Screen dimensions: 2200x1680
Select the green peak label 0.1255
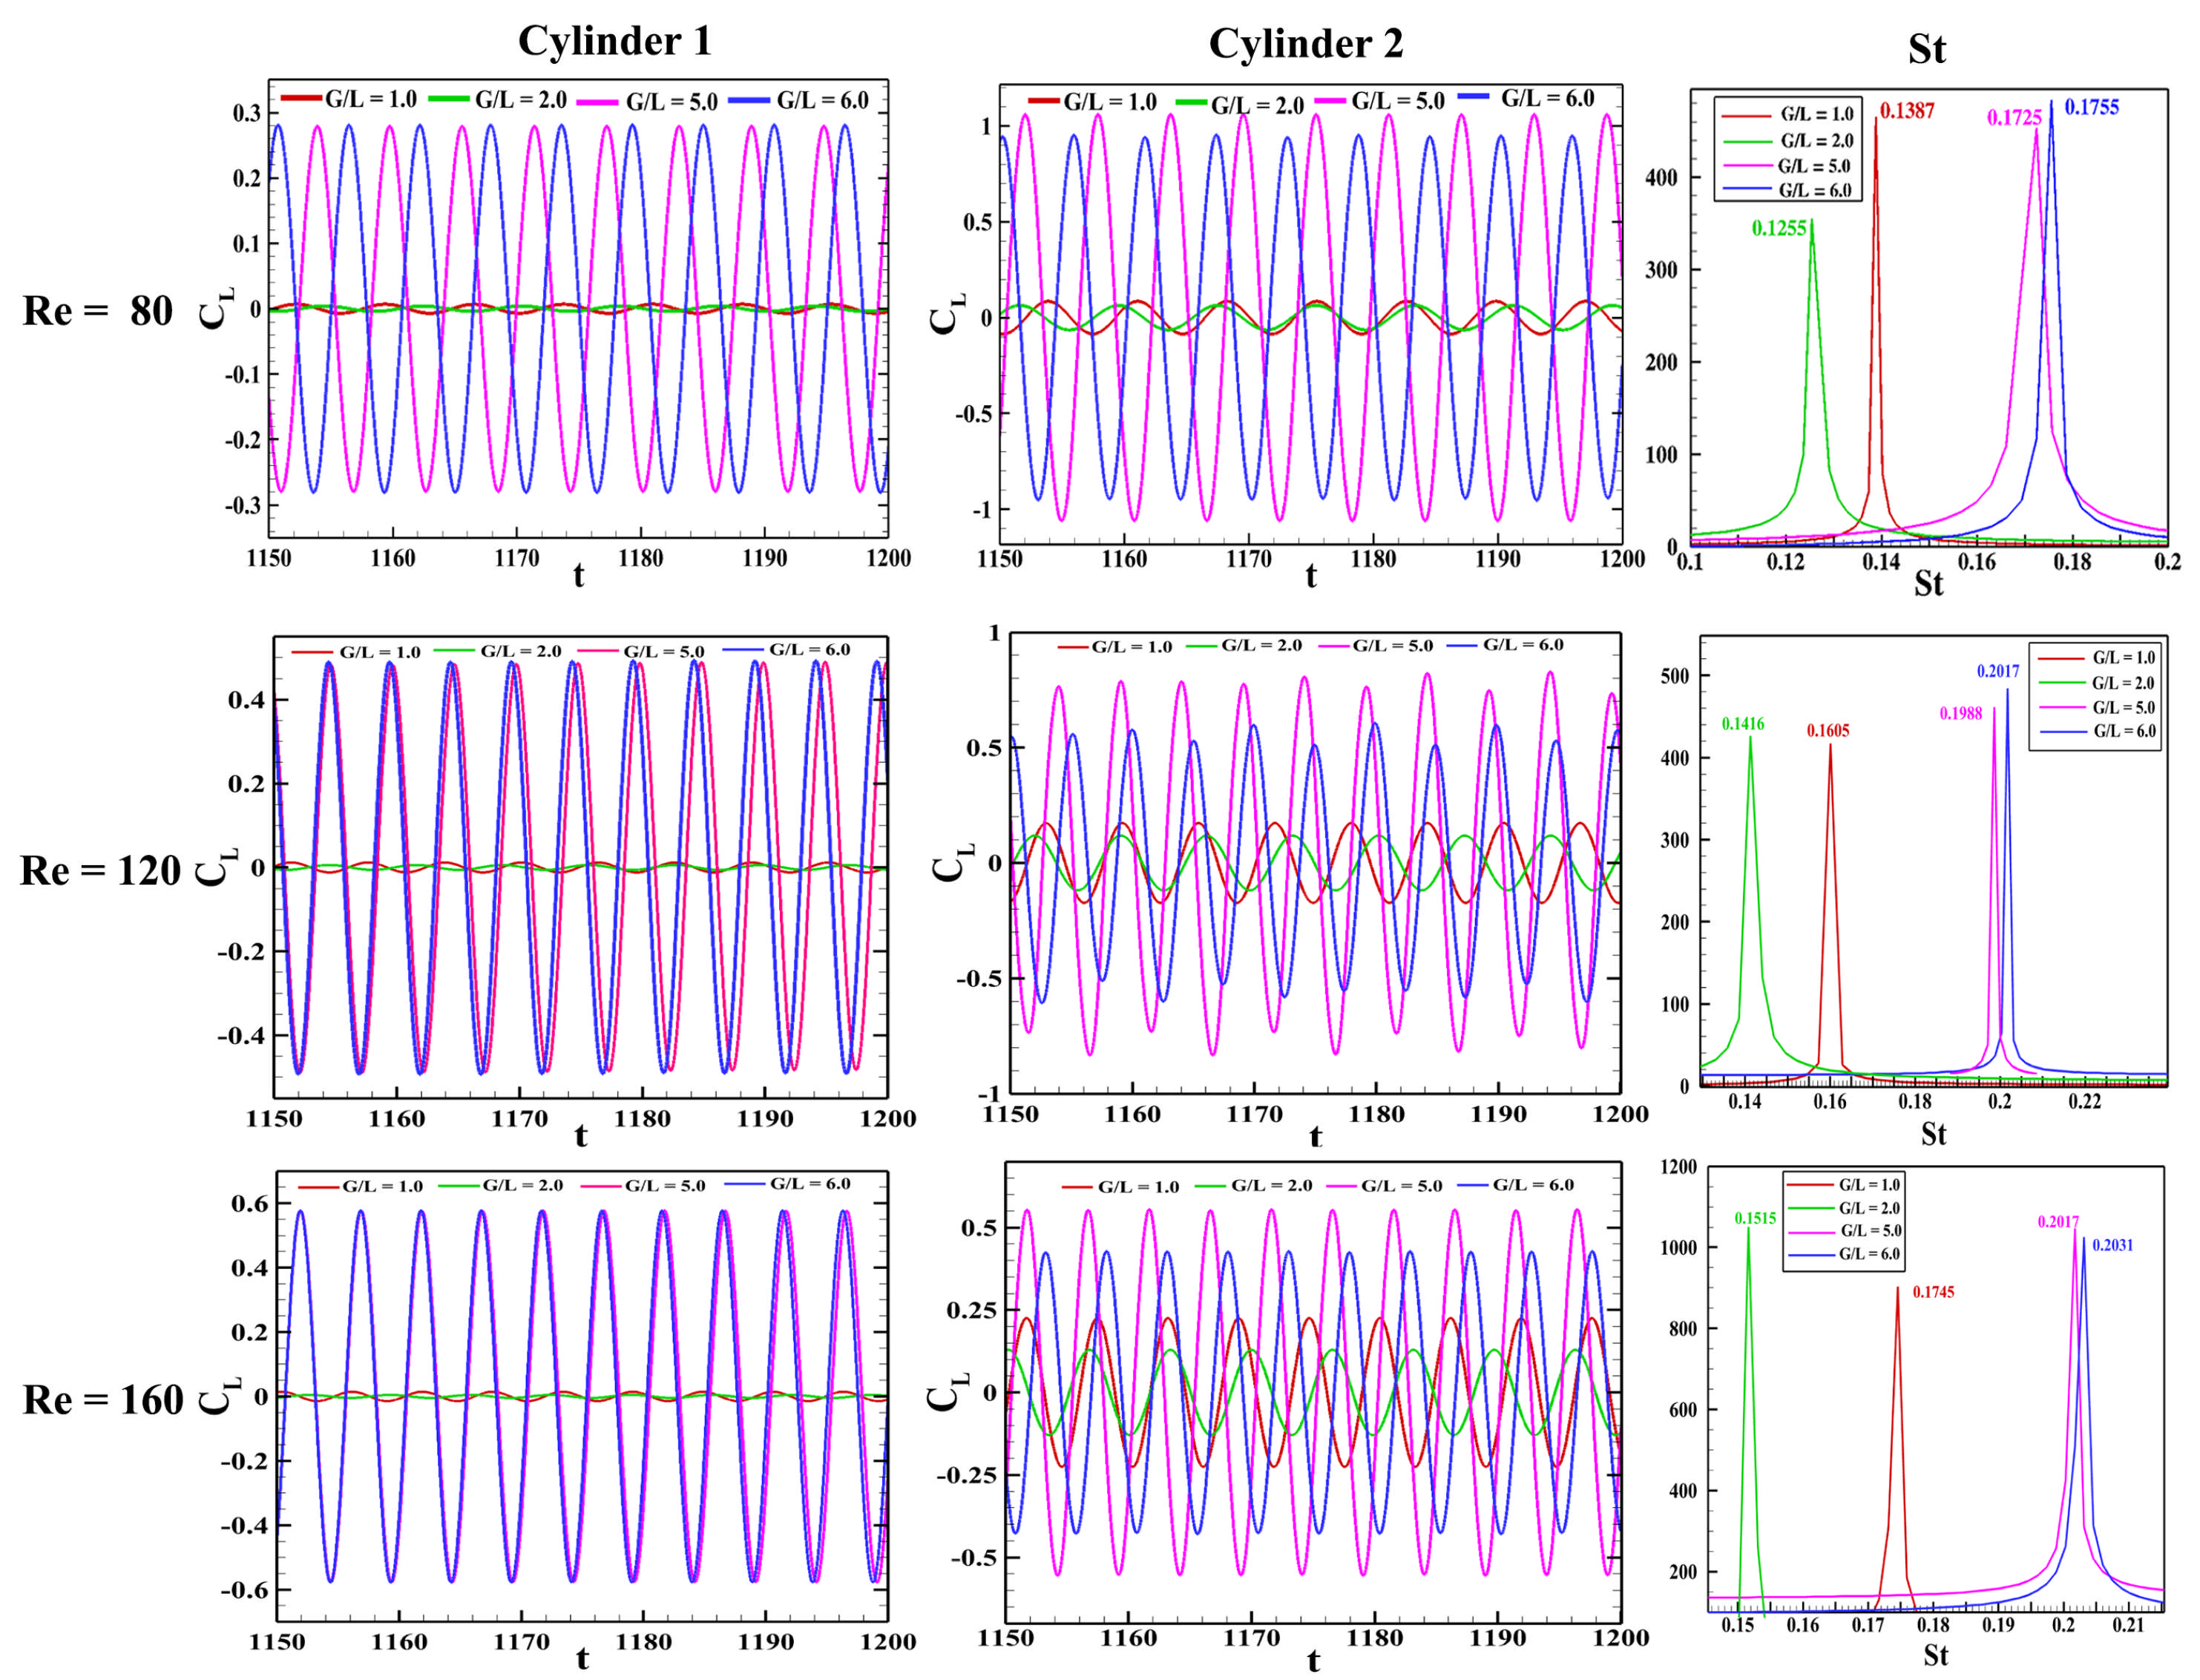1779,229
